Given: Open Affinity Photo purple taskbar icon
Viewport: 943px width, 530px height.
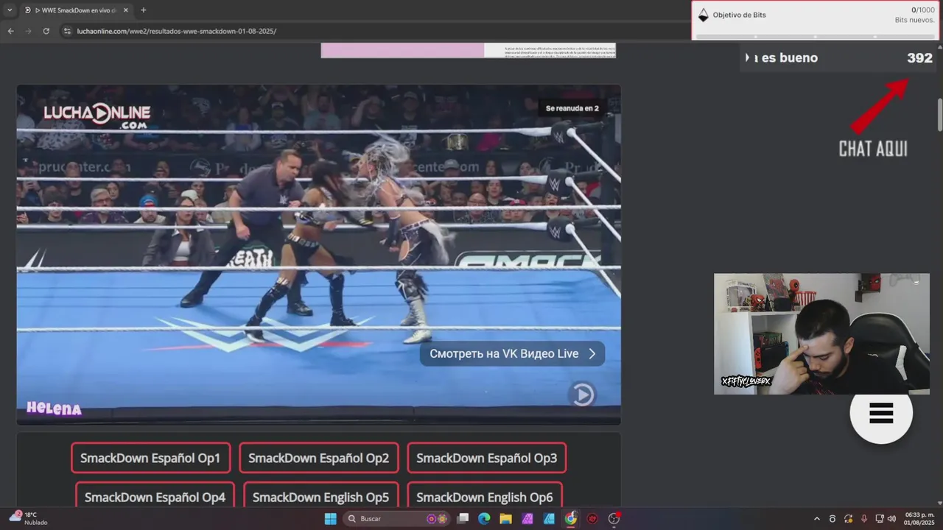Looking at the screenshot, I should pos(527,518).
